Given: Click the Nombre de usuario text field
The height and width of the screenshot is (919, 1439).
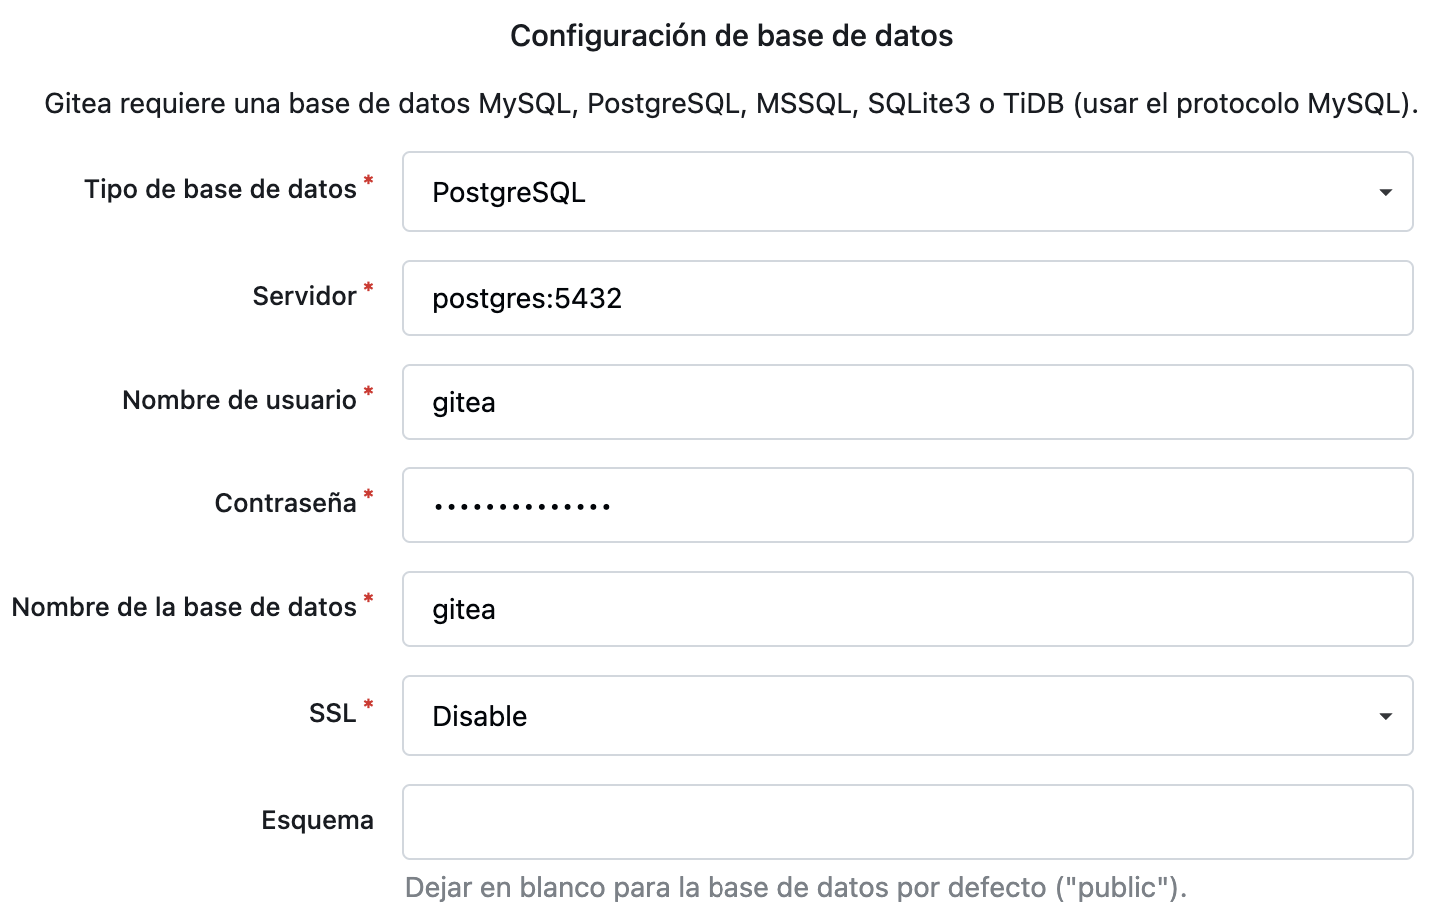Looking at the screenshot, I should pos(905,402).
